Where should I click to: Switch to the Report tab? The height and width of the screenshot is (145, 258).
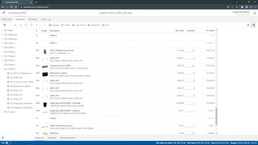tap(44, 19)
